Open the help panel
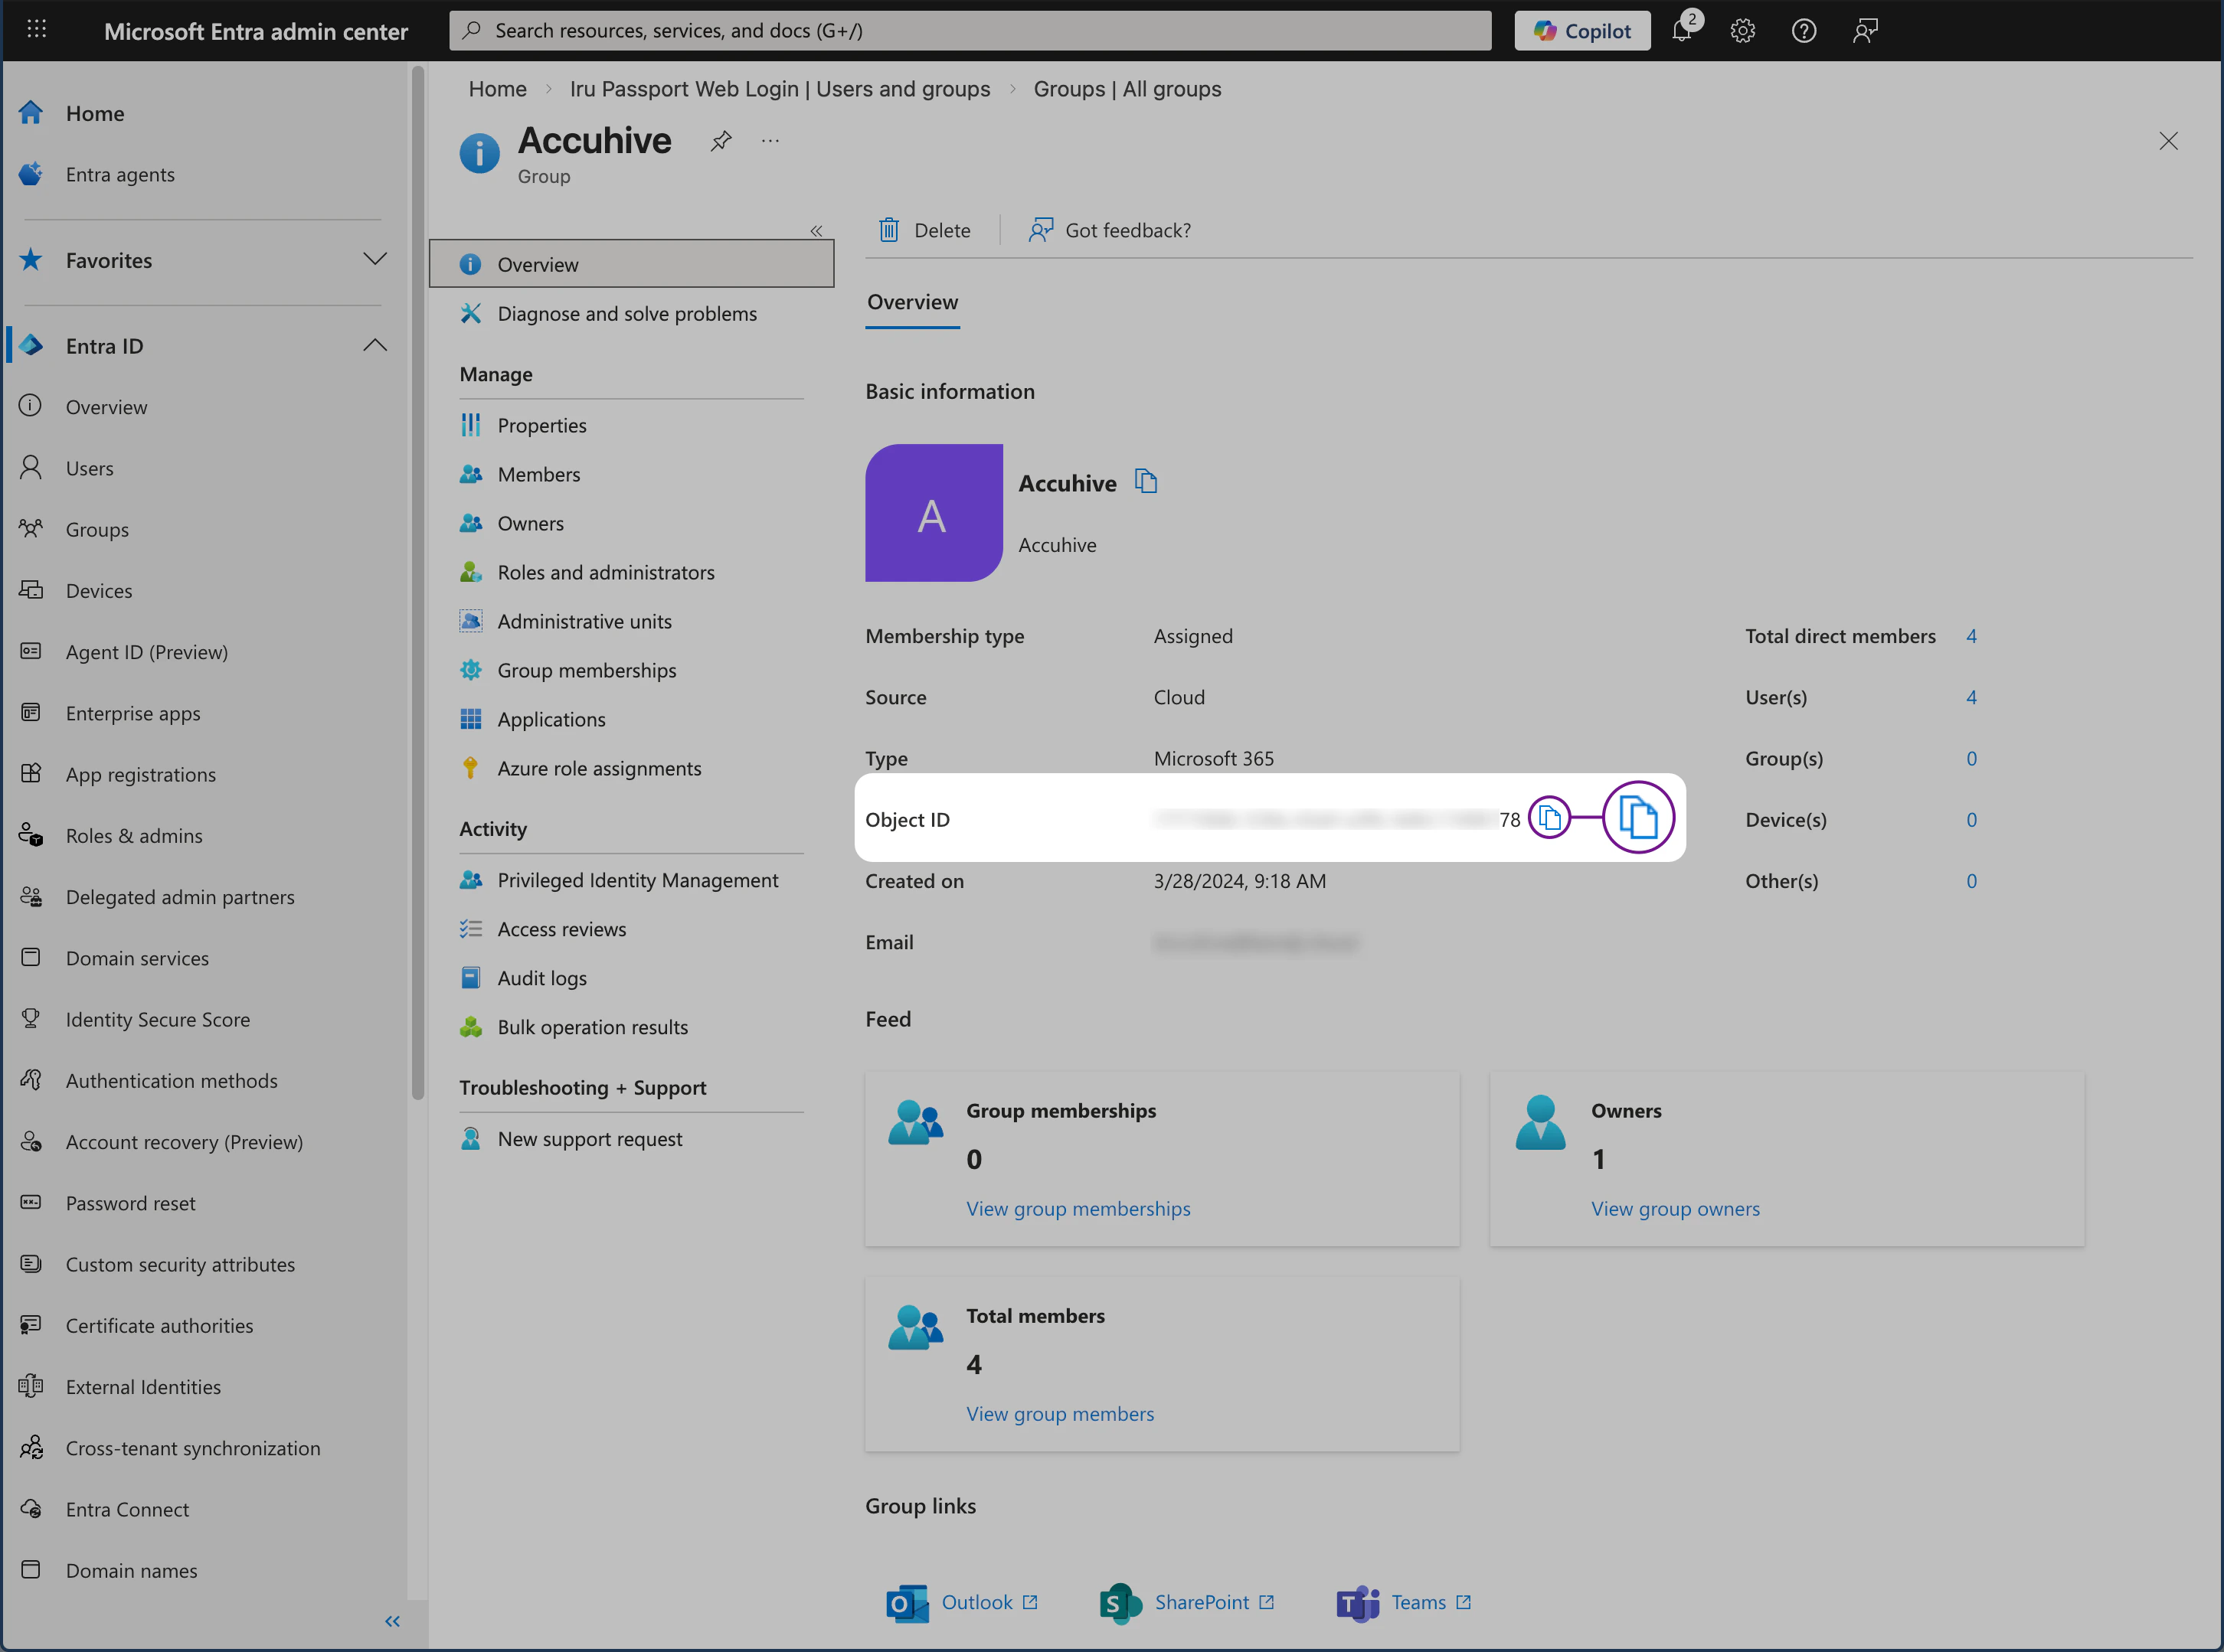This screenshot has width=2224, height=1652. [x=1803, y=30]
